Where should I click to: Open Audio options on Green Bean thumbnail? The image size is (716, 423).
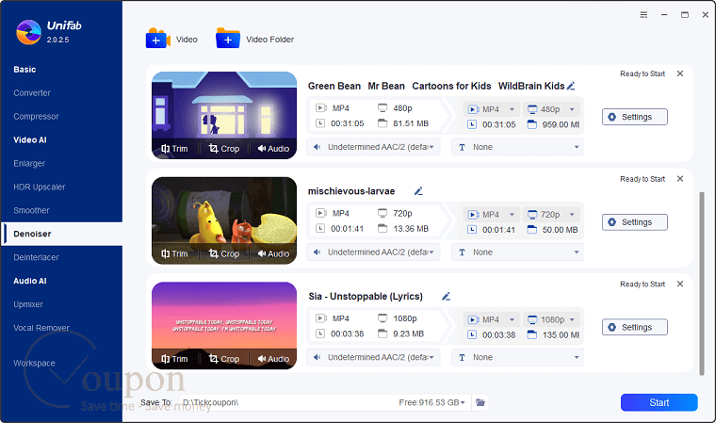(x=273, y=149)
